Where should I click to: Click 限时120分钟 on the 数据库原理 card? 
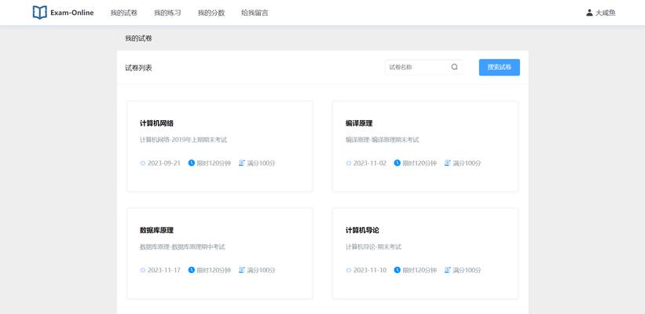tap(214, 270)
